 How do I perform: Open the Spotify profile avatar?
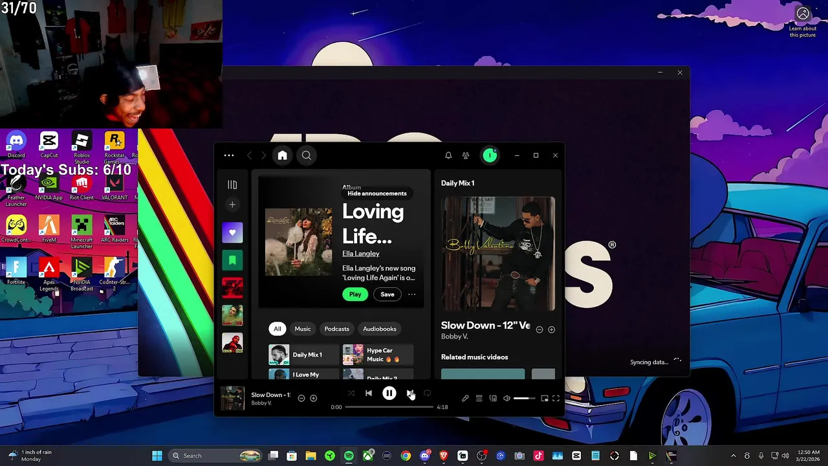(490, 155)
